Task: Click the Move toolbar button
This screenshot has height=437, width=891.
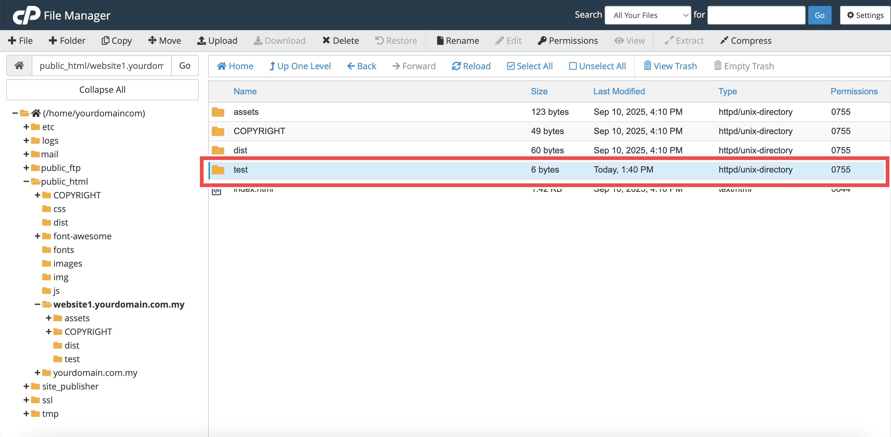Action: tap(165, 41)
